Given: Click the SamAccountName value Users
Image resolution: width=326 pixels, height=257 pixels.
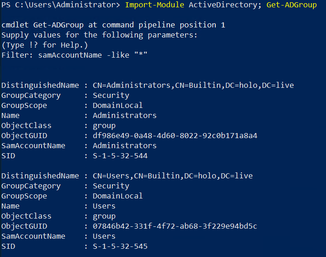Looking at the screenshot, I should pos(104,236).
